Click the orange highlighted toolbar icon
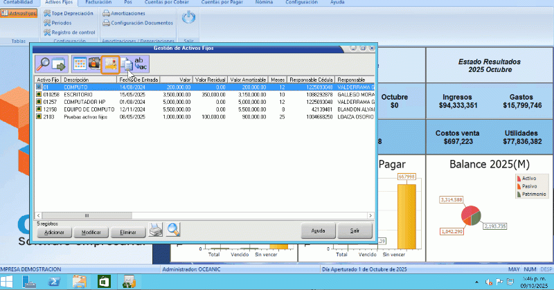554x290 pixels. pos(110,64)
